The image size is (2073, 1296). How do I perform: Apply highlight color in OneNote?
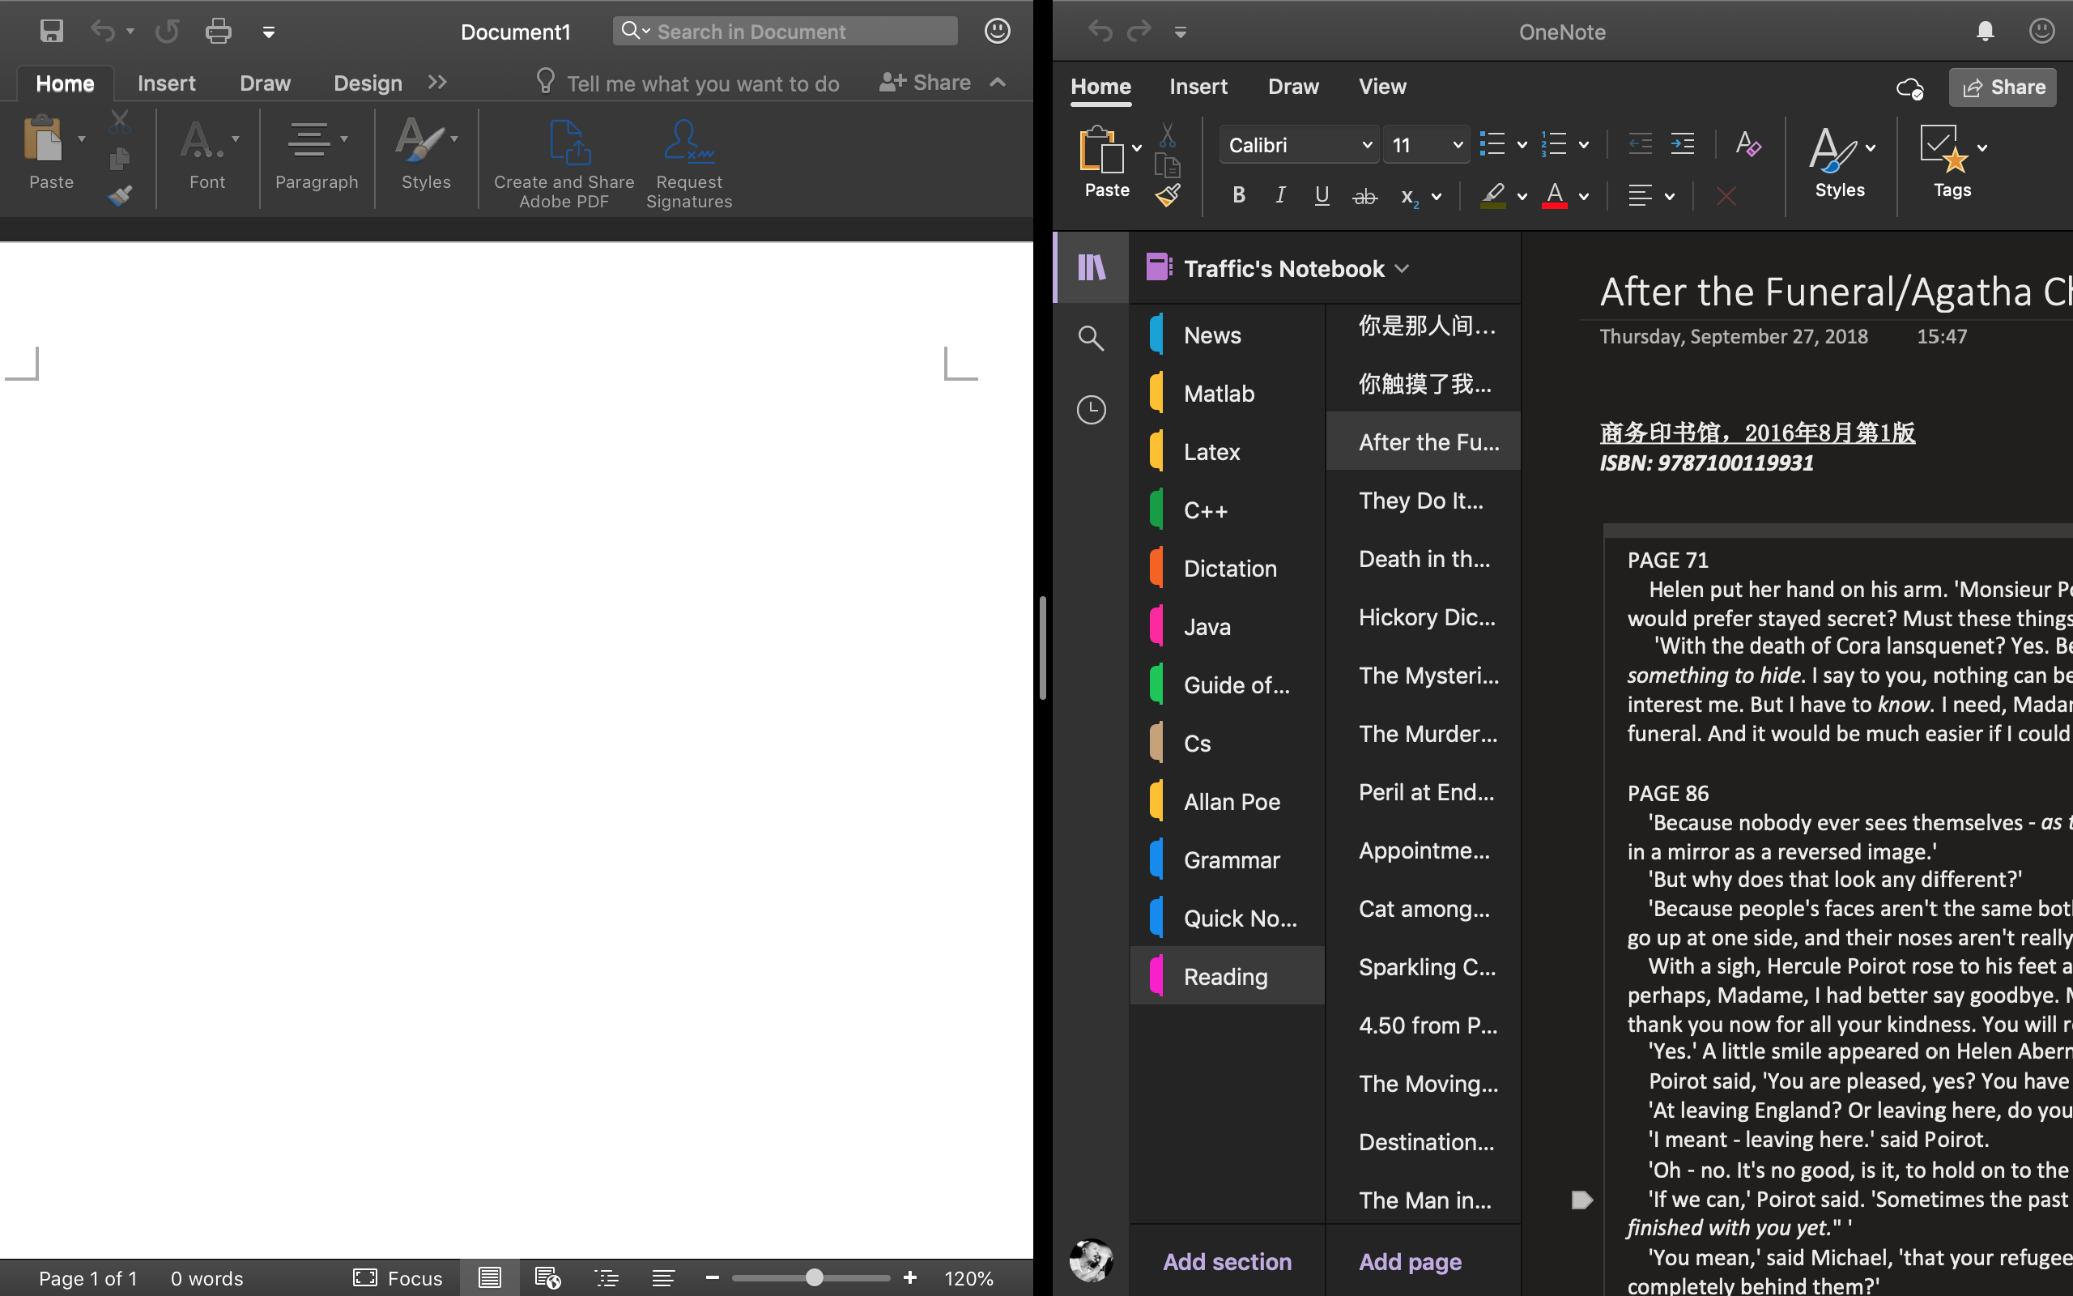[1493, 196]
